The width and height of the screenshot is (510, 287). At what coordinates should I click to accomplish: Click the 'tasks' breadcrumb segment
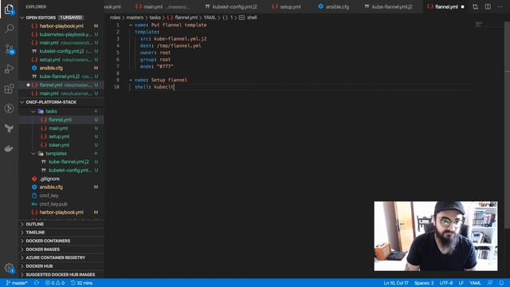tap(155, 18)
